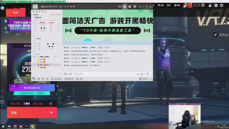Open the list panel icon beside home

130,7
